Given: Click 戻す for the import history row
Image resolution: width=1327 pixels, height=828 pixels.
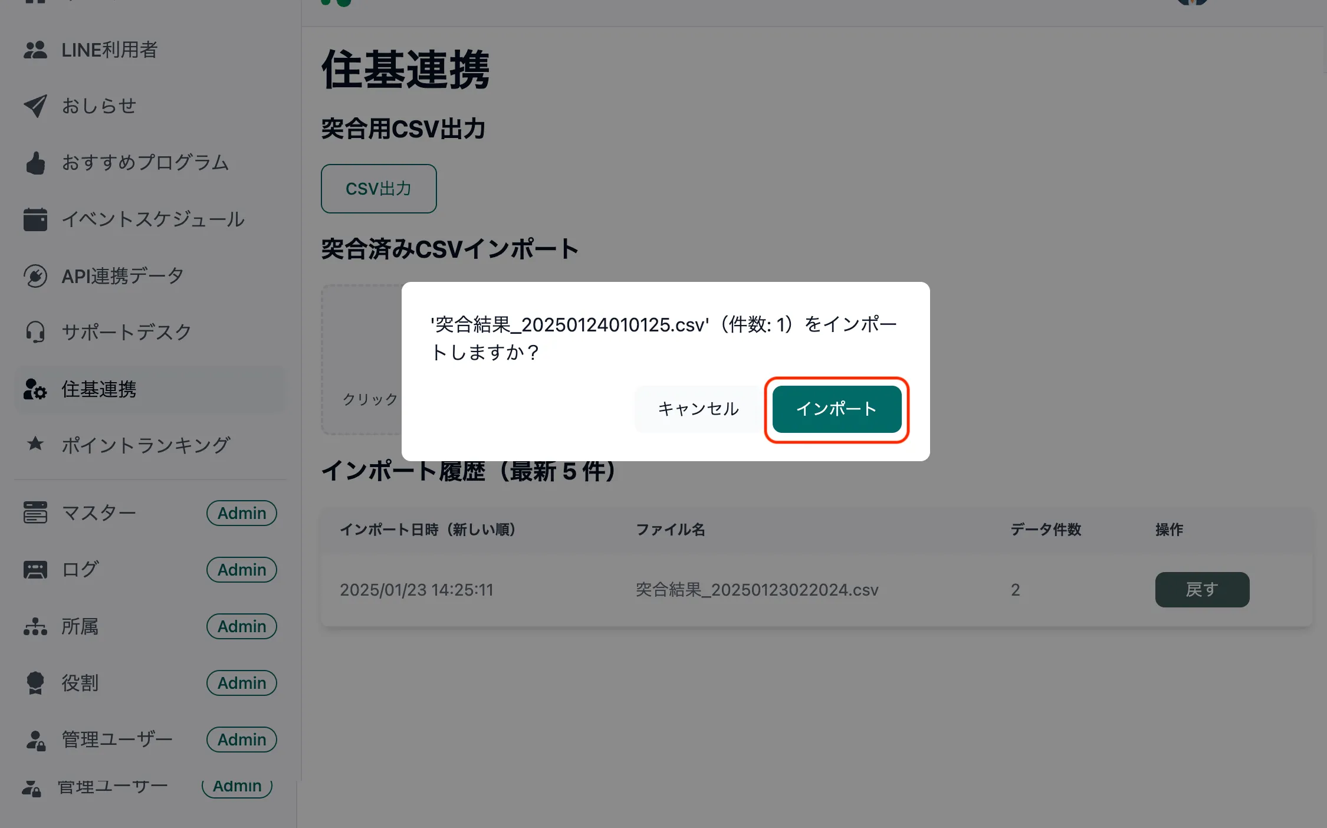Looking at the screenshot, I should pyautogui.click(x=1201, y=589).
